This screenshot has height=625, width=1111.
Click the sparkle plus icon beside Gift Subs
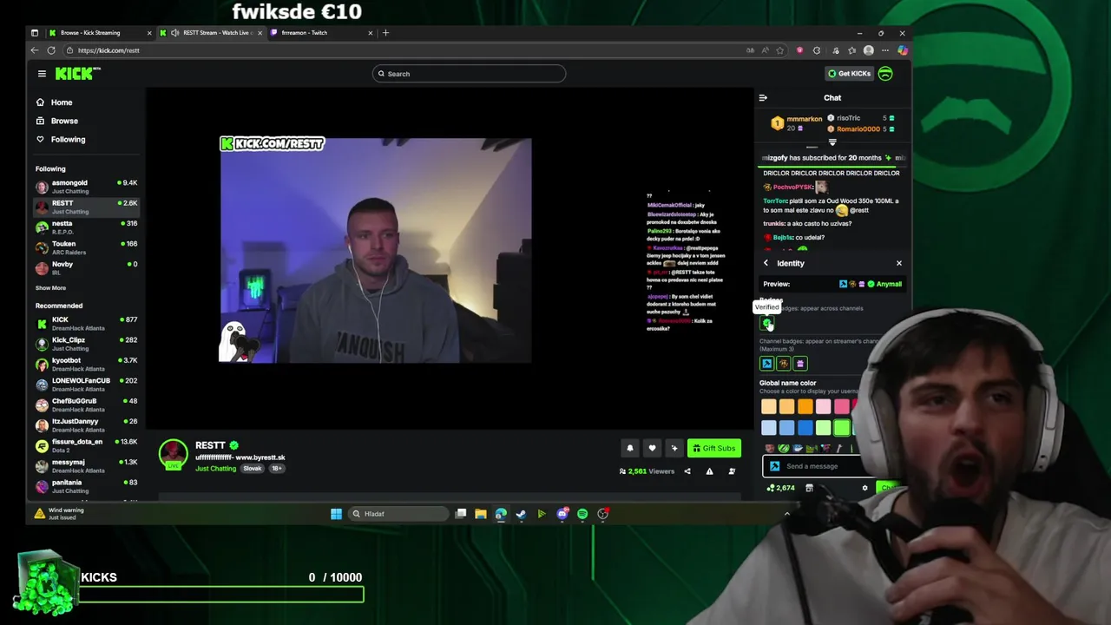point(674,448)
